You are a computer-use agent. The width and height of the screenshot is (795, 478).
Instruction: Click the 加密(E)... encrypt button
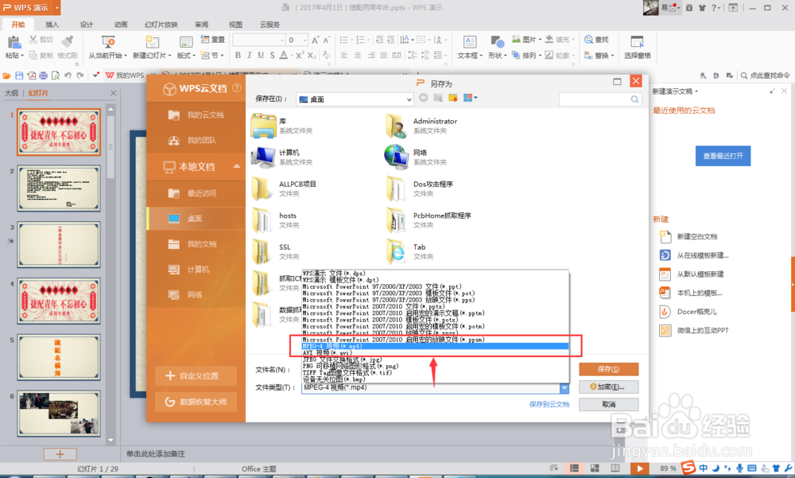(608, 387)
